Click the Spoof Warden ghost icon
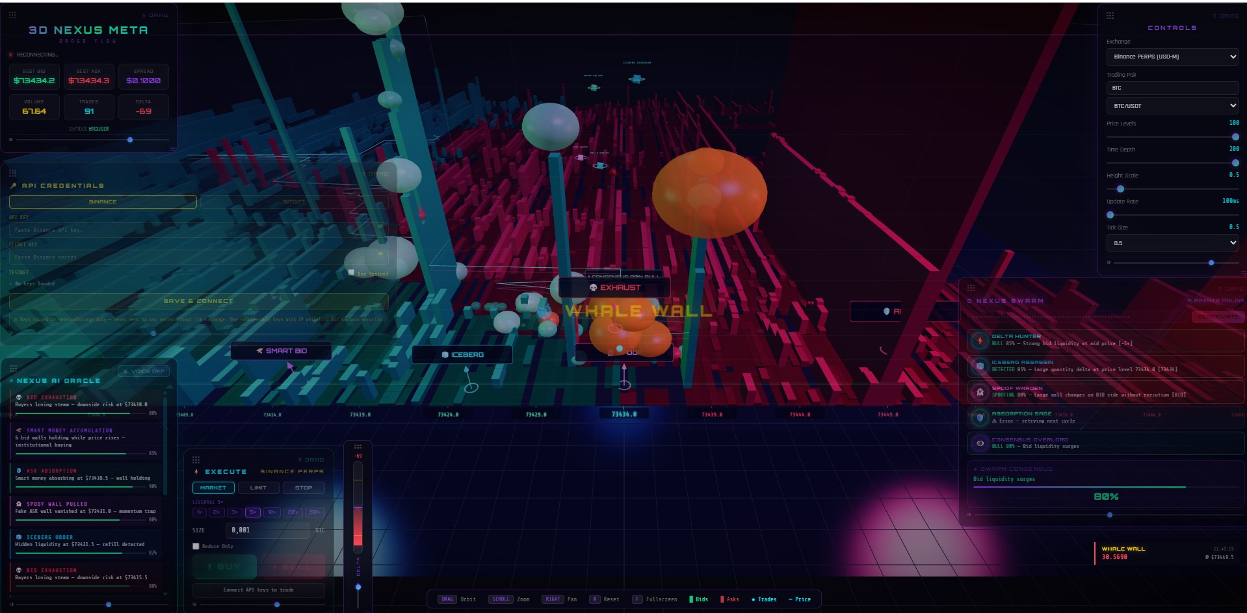This screenshot has width=1247, height=613. 980,392
